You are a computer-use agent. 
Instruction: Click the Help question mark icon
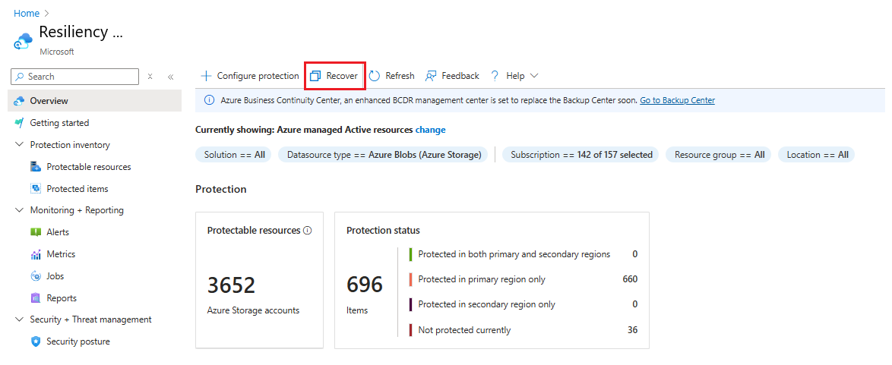coord(495,76)
